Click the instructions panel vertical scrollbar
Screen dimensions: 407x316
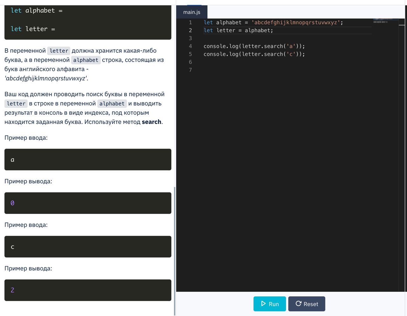pyautogui.click(x=175, y=251)
